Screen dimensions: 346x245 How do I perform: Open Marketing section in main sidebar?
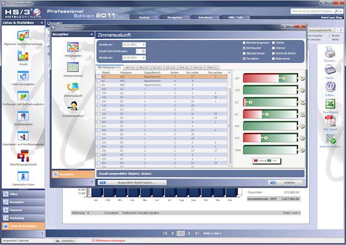23,218
